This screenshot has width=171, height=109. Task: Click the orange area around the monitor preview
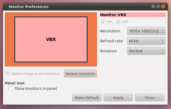coord(10,39)
